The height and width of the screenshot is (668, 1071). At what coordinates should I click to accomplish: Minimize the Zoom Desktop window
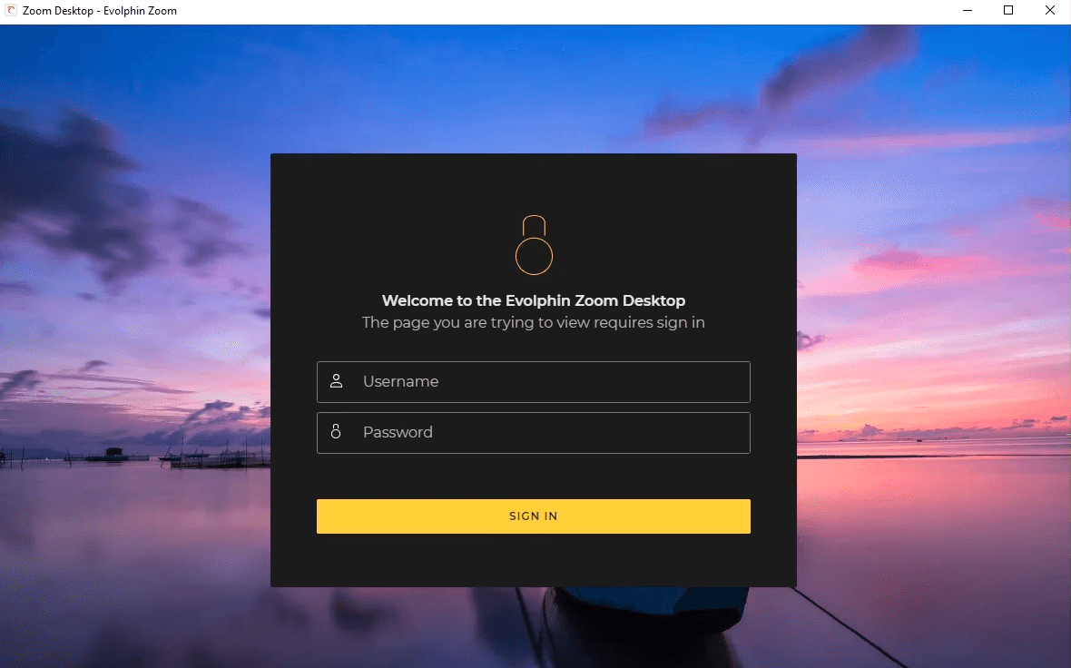tap(968, 10)
